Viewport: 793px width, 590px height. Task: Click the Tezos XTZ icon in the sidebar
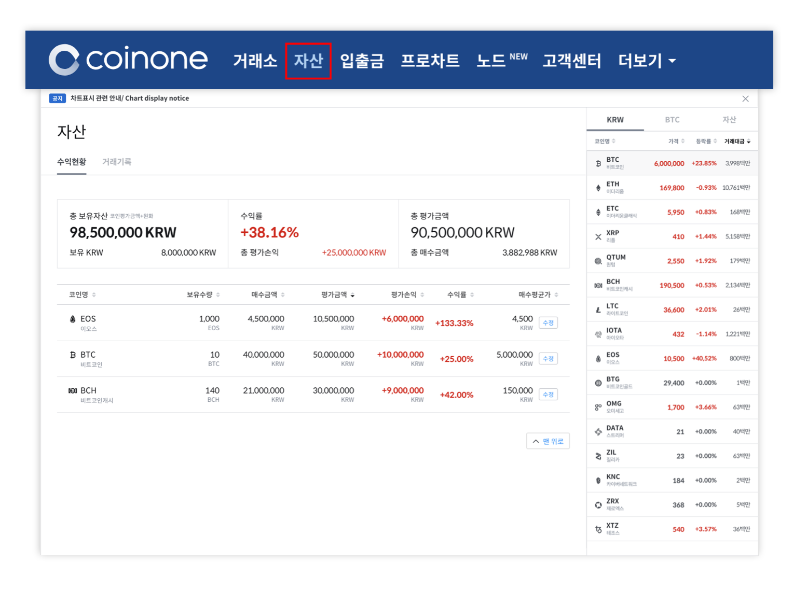click(x=597, y=529)
